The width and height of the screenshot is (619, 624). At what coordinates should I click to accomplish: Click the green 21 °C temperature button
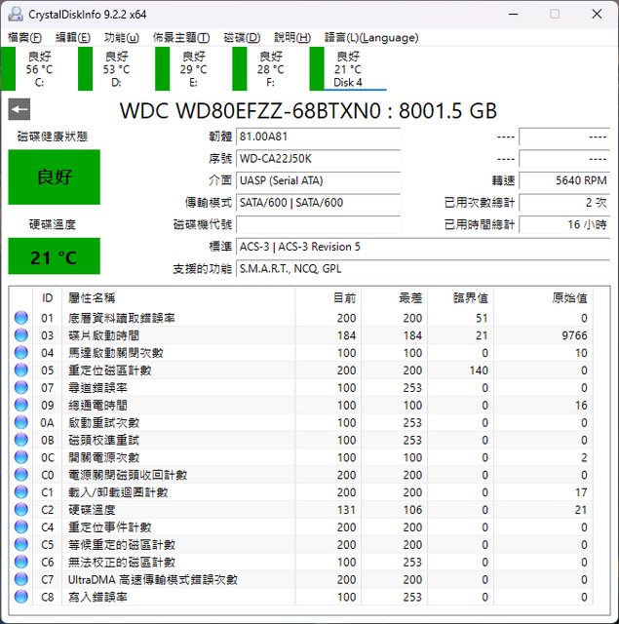(55, 255)
